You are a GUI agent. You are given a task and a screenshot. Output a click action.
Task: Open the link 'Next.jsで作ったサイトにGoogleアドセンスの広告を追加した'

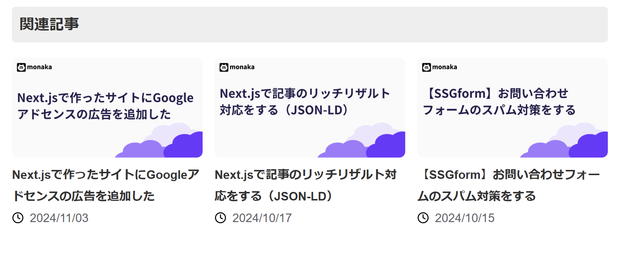106,185
